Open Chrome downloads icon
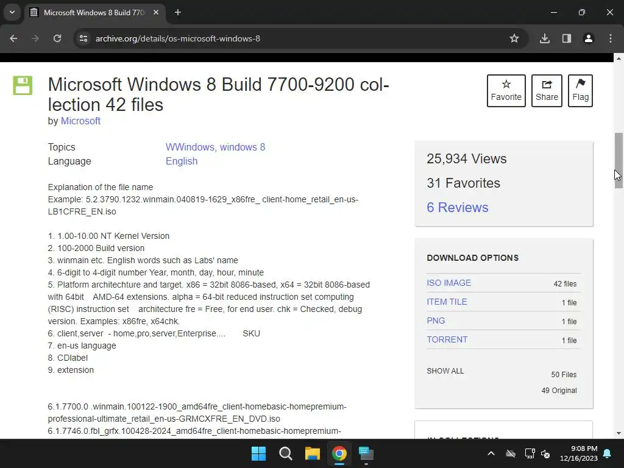The width and height of the screenshot is (624, 468). [545, 38]
